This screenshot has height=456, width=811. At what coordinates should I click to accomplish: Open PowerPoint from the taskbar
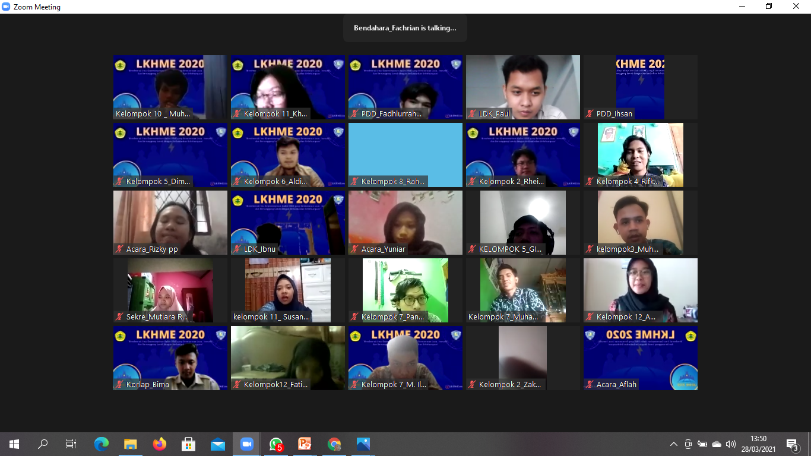click(305, 444)
